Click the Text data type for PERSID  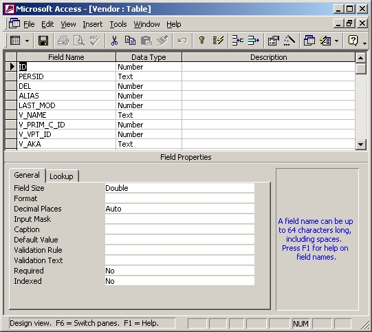point(149,76)
